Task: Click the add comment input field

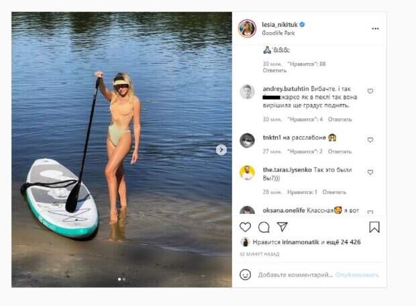Action: pyautogui.click(x=295, y=275)
